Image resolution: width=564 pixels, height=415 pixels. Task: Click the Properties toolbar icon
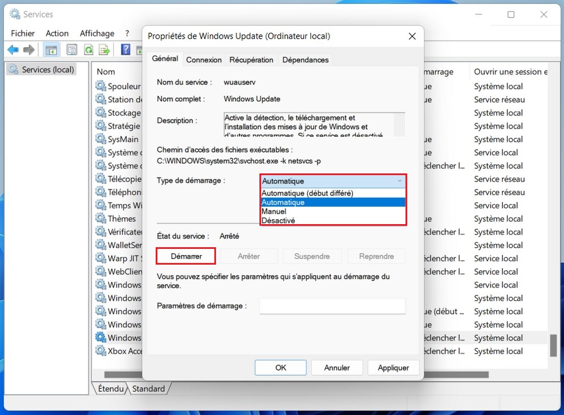coord(72,50)
